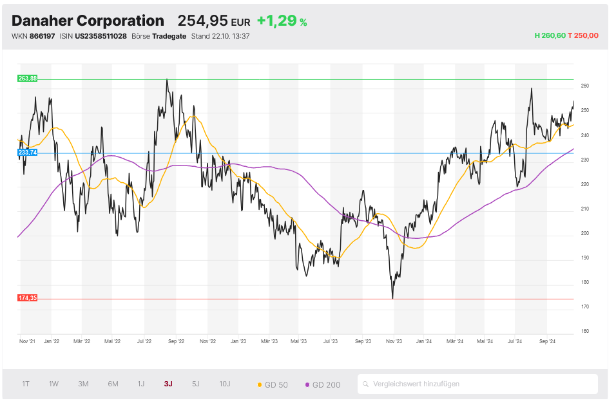Click the search magnifier icon
The height and width of the screenshot is (405, 616).
point(365,384)
